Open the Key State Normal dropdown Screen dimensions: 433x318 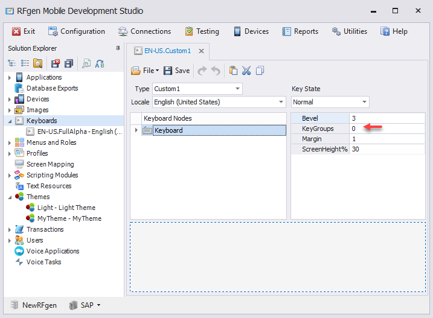[364, 102]
